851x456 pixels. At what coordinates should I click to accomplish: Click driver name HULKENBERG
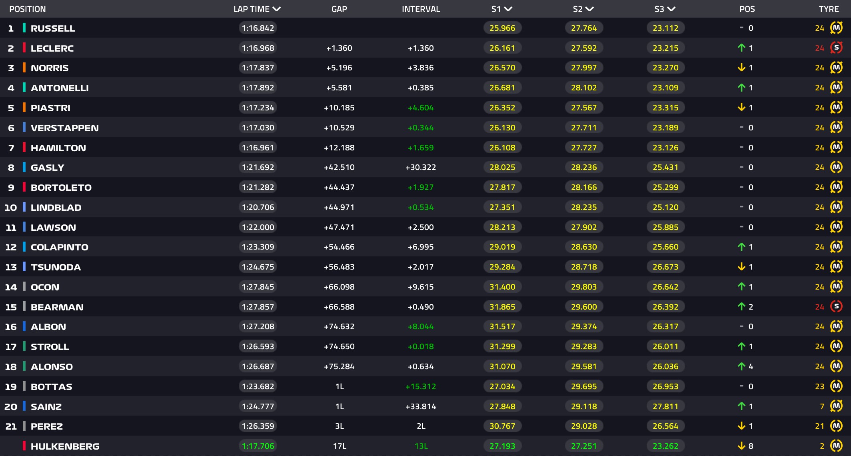(x=65, y=446)
